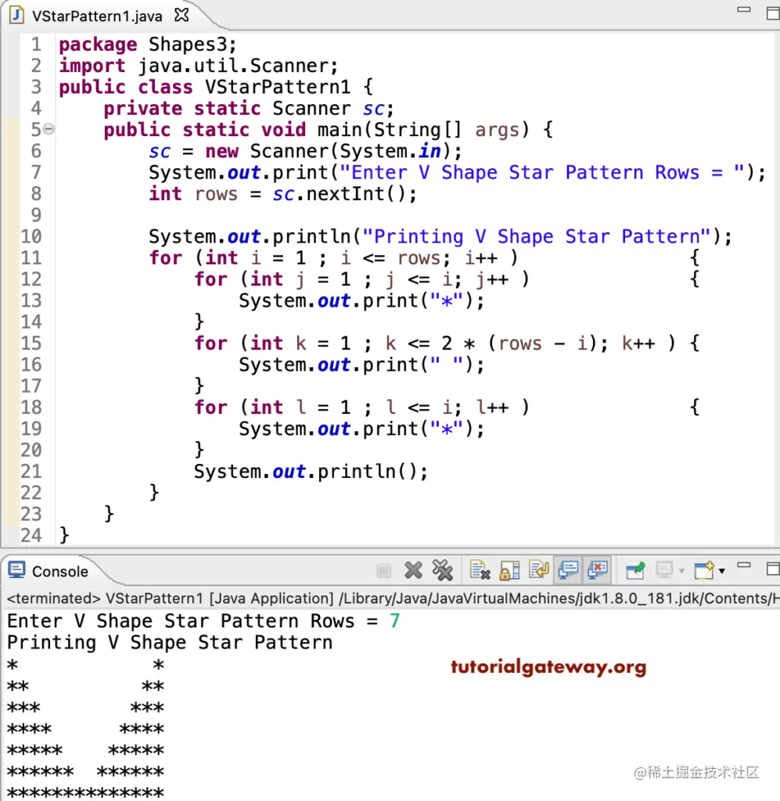Click 'rows' variable in line 15 loop
Screen dimensions: 780x801
pyautogui.click(x=520, y=343)
